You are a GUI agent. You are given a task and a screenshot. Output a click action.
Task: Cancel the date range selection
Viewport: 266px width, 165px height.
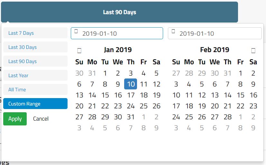point(41,119)
